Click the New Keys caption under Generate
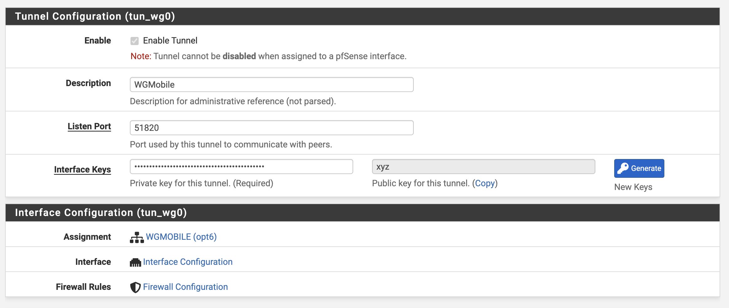729x308 pixels. point(633,187)
